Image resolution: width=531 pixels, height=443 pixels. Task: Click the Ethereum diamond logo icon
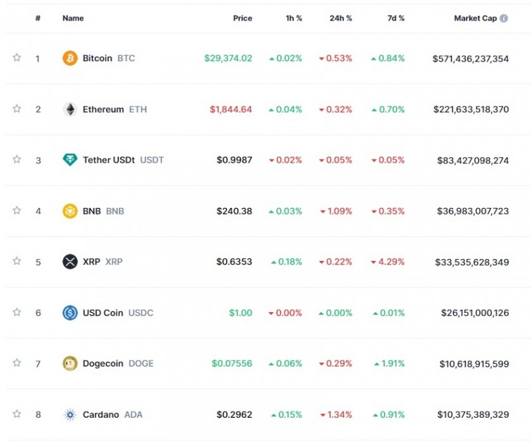click(x=70, y=110)
